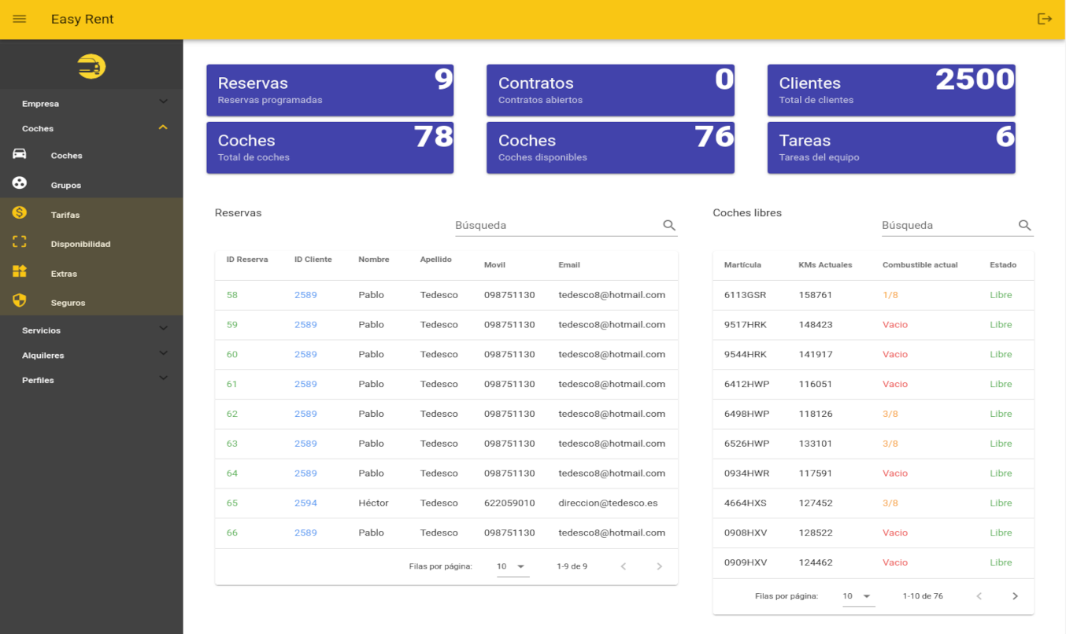Click the Grupos group icon
This screenshot has height=634, width=1066.
click(x=20, y=183)
